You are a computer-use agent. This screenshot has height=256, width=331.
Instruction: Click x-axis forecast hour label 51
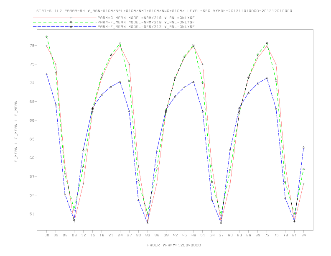tap(203, 235)
